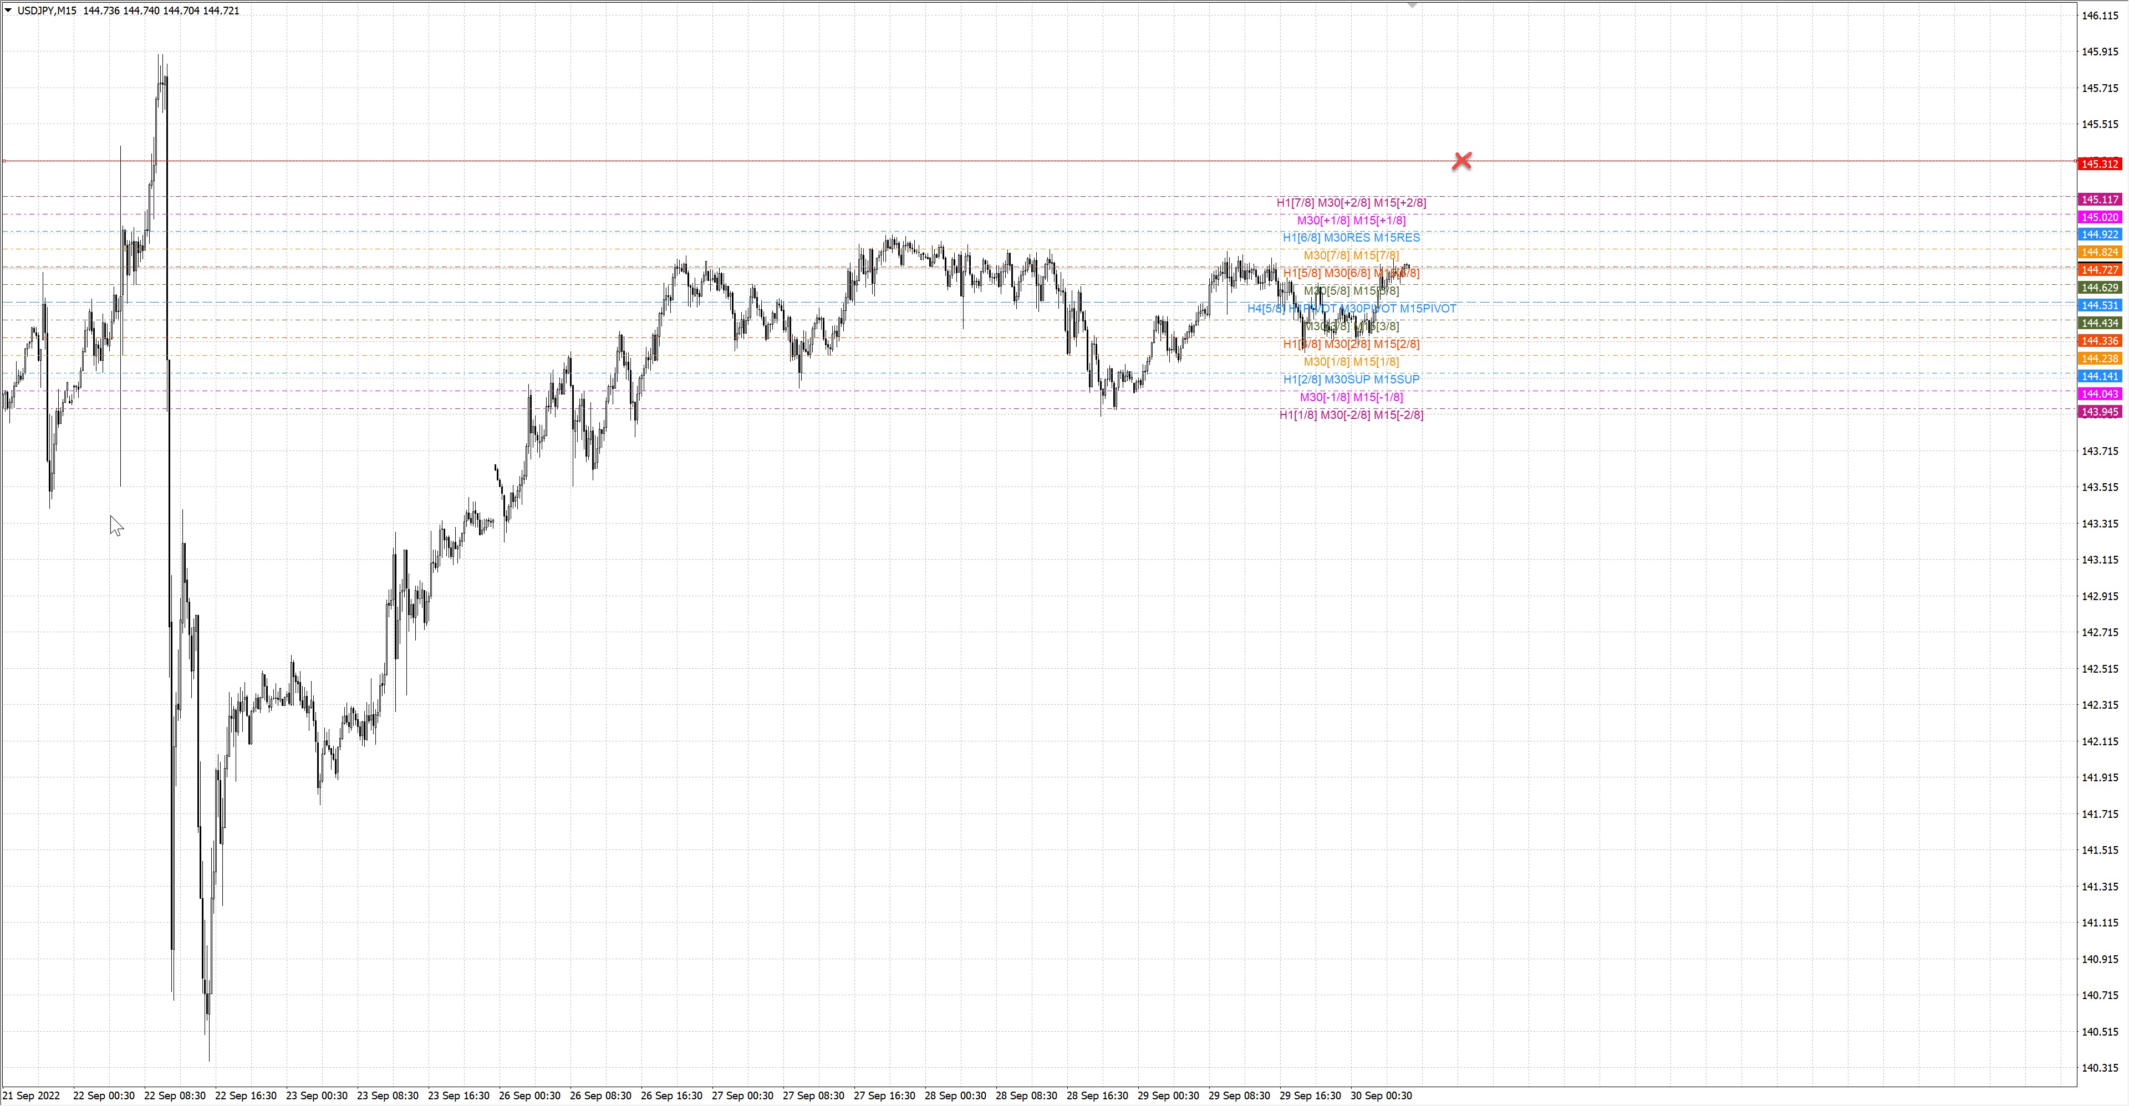Open the USDJPY chart dropdown arrow
This screenshot has width=2129, height=1106.
[8, 11]
